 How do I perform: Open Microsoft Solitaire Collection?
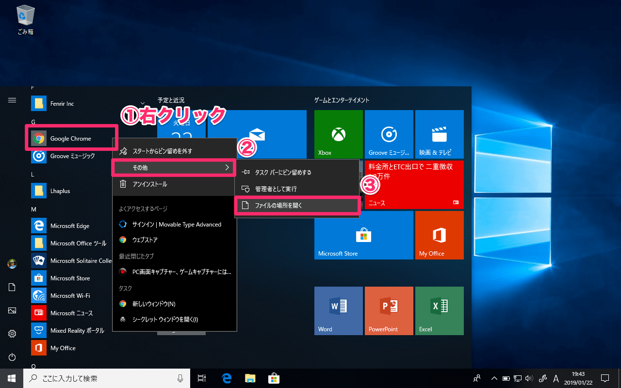(x=71, y=261)
